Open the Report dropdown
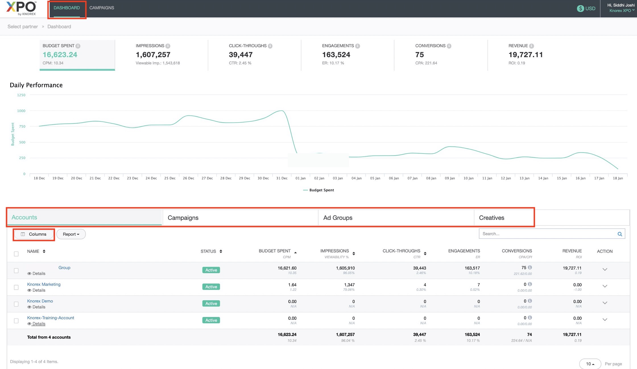 [x=71, y=234]
